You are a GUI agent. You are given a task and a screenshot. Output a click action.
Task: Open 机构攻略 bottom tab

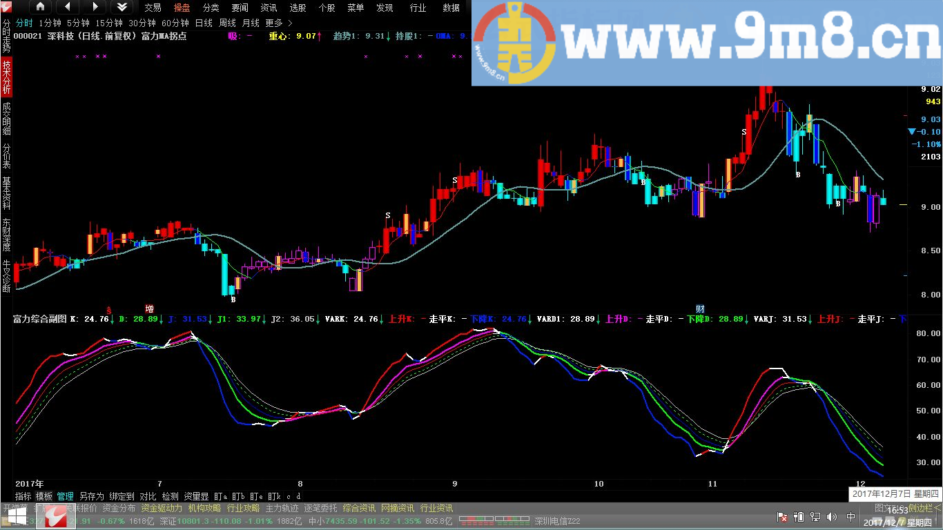(204, 508)
